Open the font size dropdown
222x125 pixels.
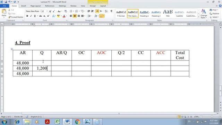click(x=47, y=11)
